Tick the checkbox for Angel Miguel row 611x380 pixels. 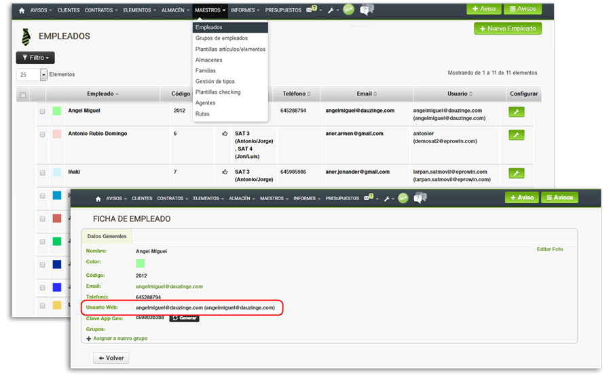click(x=43, y=112)
